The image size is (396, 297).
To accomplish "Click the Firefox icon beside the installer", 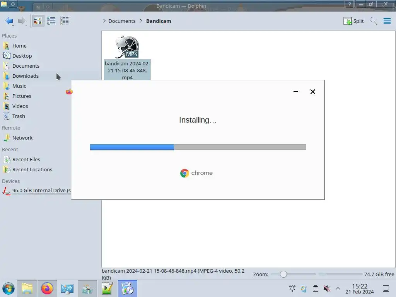I will tap(69, 92).
